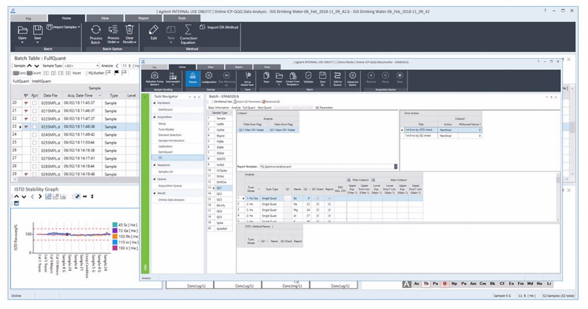Toggle Rjct checkbox for 028SMPL.d row
588x309 pixels.
point(35,167)
